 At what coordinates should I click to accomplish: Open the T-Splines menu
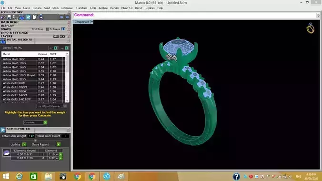coord(149,8)
